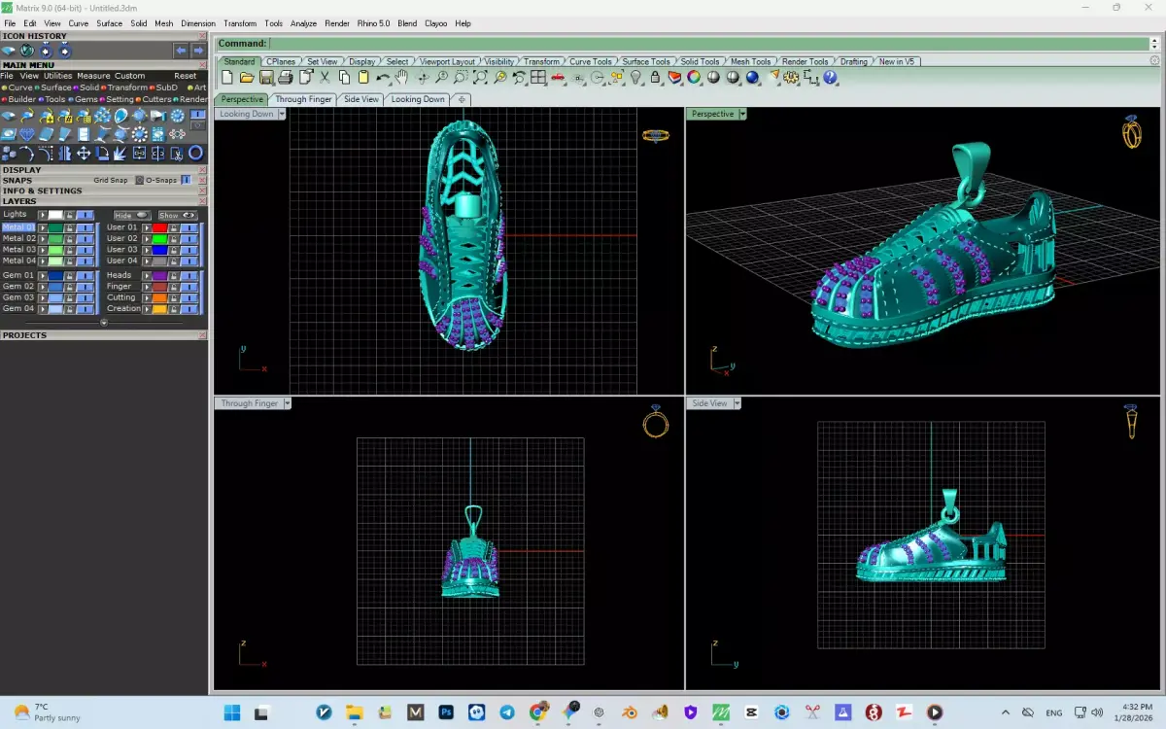The width and height of the screenshot is (1166, 729).
Task: Activate the Pan hand tool
Action: [x=401, y=77]
